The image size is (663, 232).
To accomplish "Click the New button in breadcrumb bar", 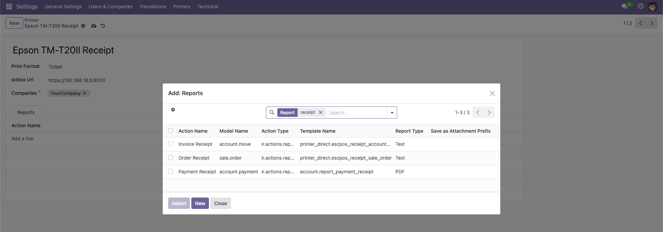I will coord(14,23).
